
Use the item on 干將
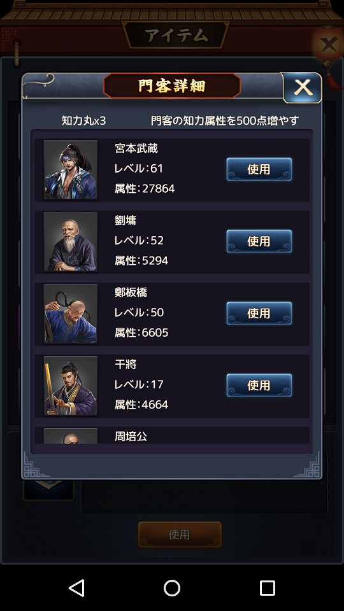click(259, 386)
